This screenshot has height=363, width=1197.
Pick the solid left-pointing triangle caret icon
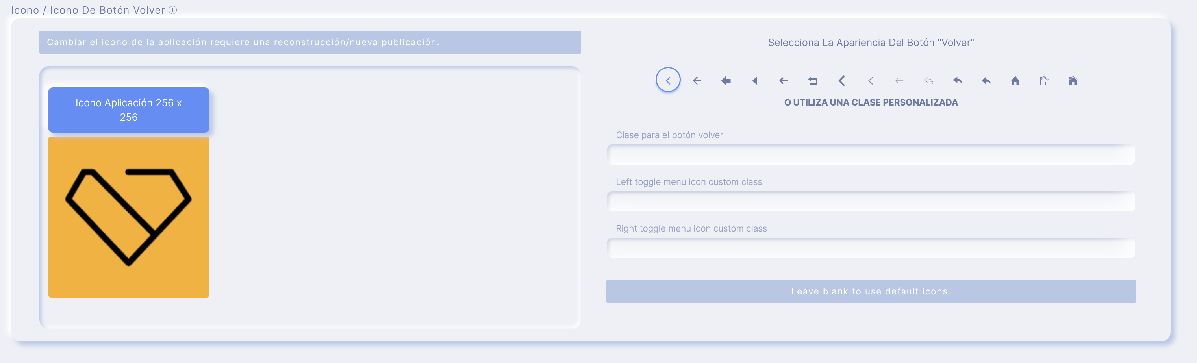pos(755,81)
